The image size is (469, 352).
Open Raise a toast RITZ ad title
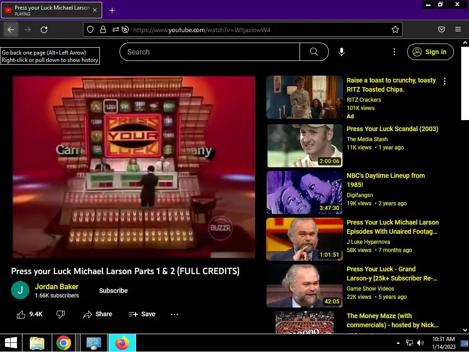tap(391, 85)
